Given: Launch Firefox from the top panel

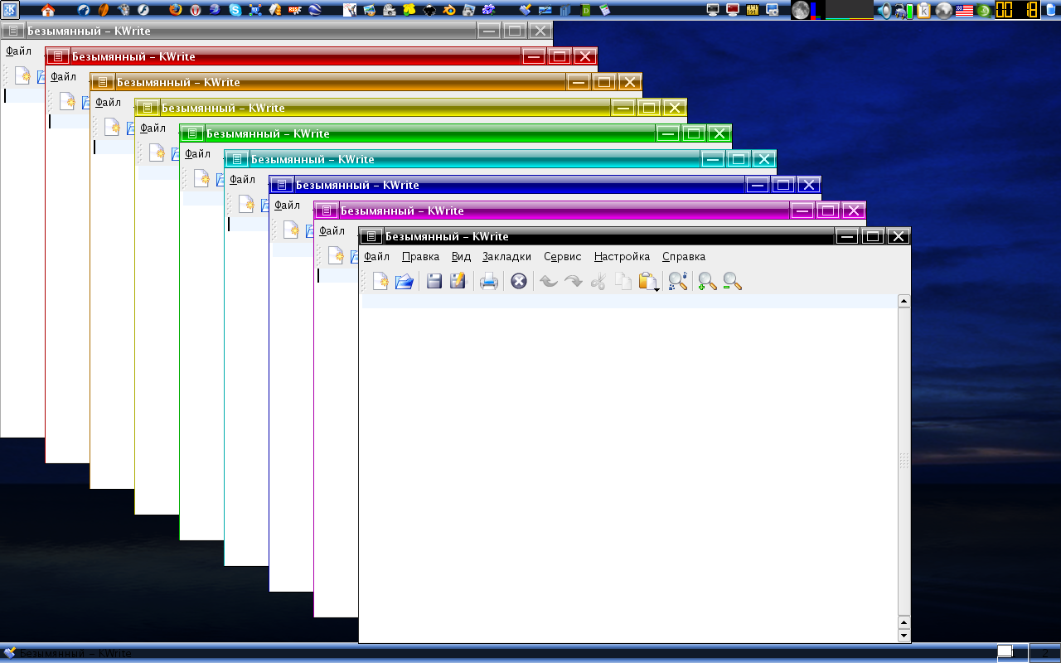Looking at the screenshot, I should click(175, 10).
